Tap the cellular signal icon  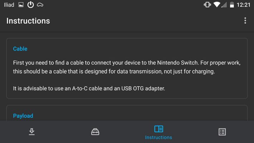pos(224,5)
